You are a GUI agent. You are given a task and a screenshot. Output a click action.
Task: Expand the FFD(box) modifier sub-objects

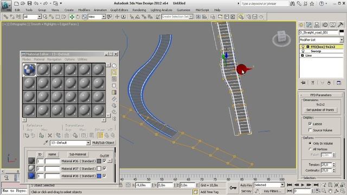coord(307,47)
